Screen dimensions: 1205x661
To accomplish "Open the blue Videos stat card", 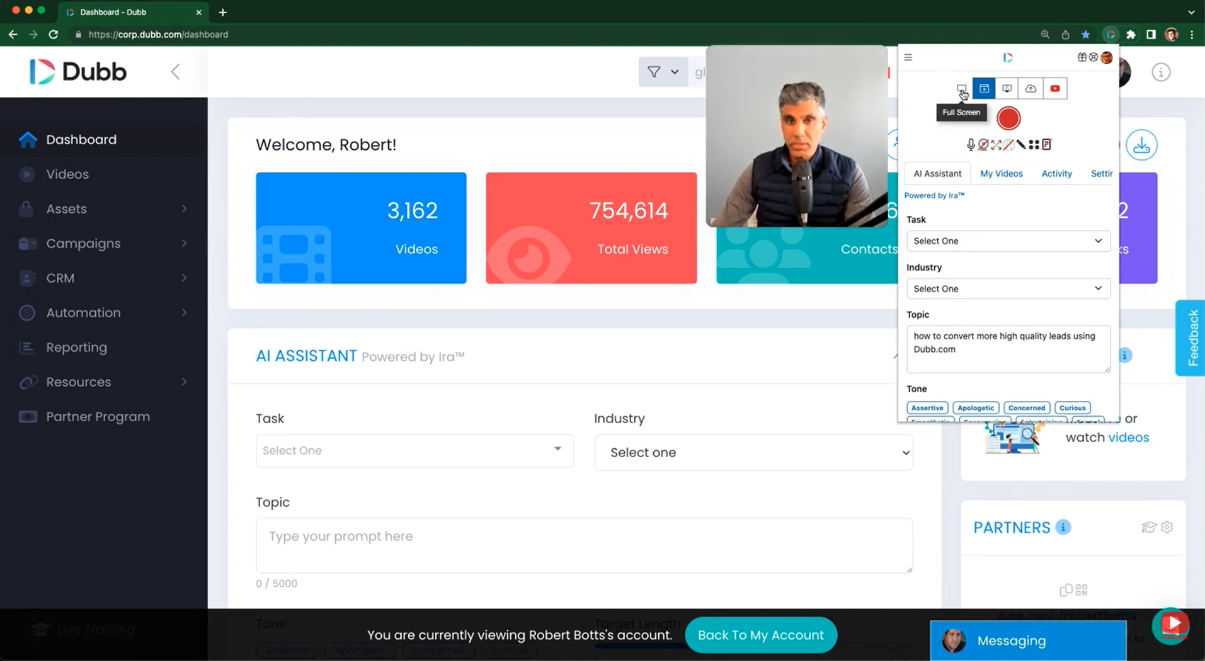I will [361, 228].
